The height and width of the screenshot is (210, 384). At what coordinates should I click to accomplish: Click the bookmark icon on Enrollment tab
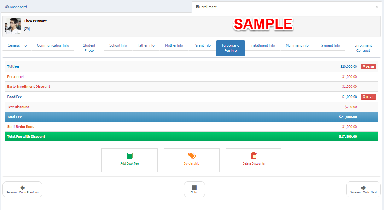tap(197, 7)
